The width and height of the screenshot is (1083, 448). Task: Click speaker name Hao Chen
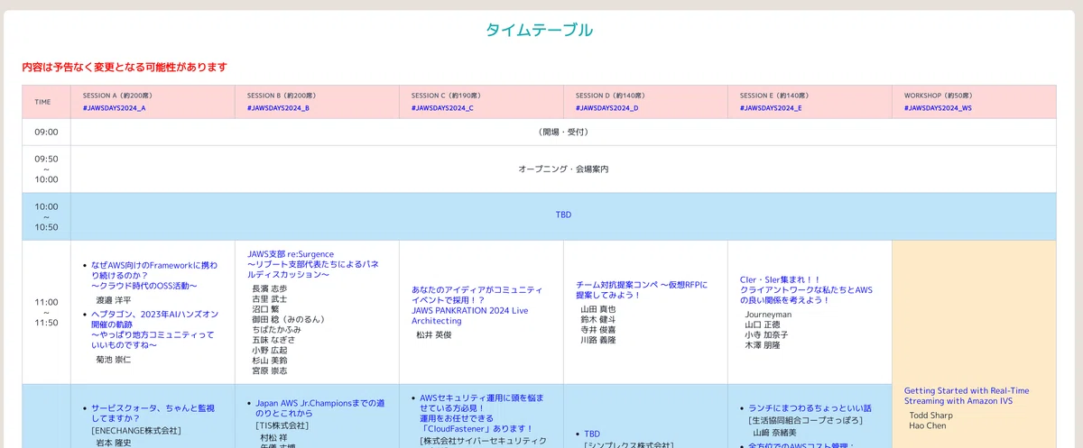[x=927, y=425]
